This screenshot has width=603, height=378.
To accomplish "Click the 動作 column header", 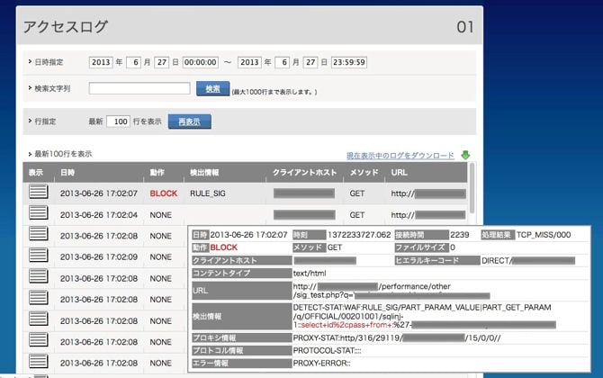I will 157,173.
